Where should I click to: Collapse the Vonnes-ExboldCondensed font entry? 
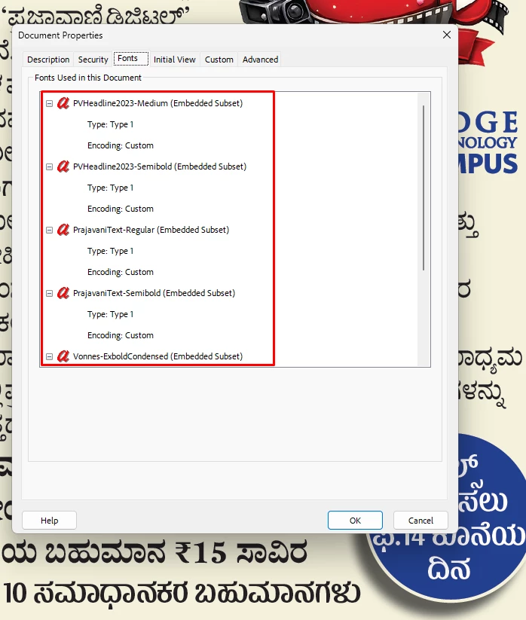tap(50, 356)
